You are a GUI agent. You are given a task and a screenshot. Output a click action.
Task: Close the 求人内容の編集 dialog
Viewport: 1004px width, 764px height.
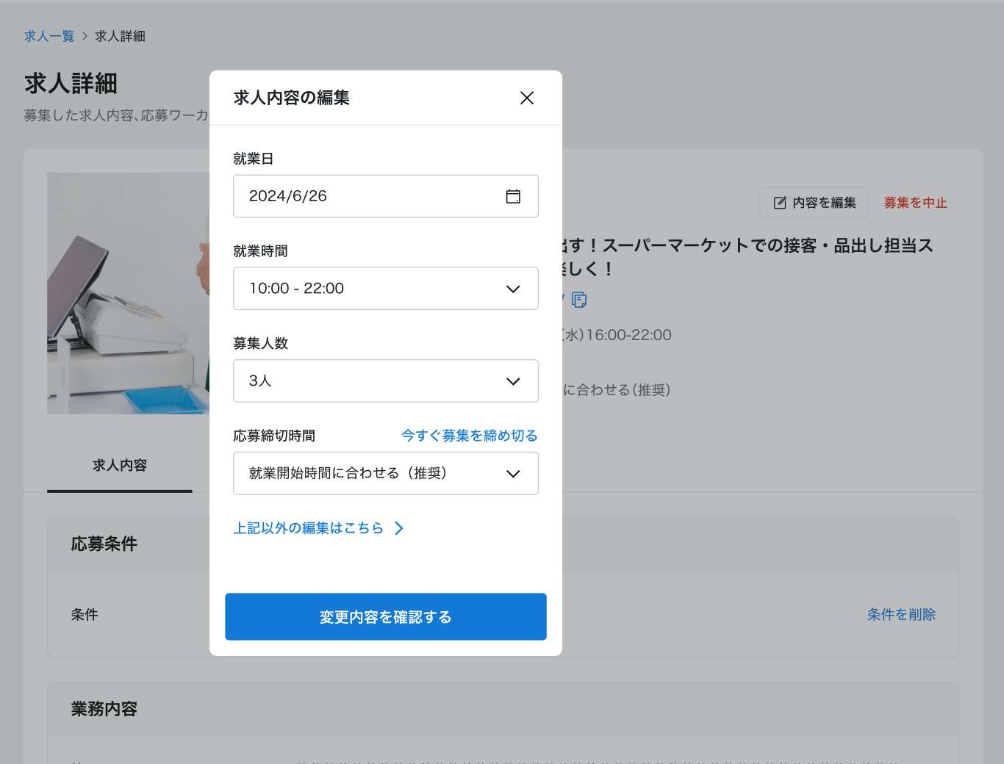point(526,98)
